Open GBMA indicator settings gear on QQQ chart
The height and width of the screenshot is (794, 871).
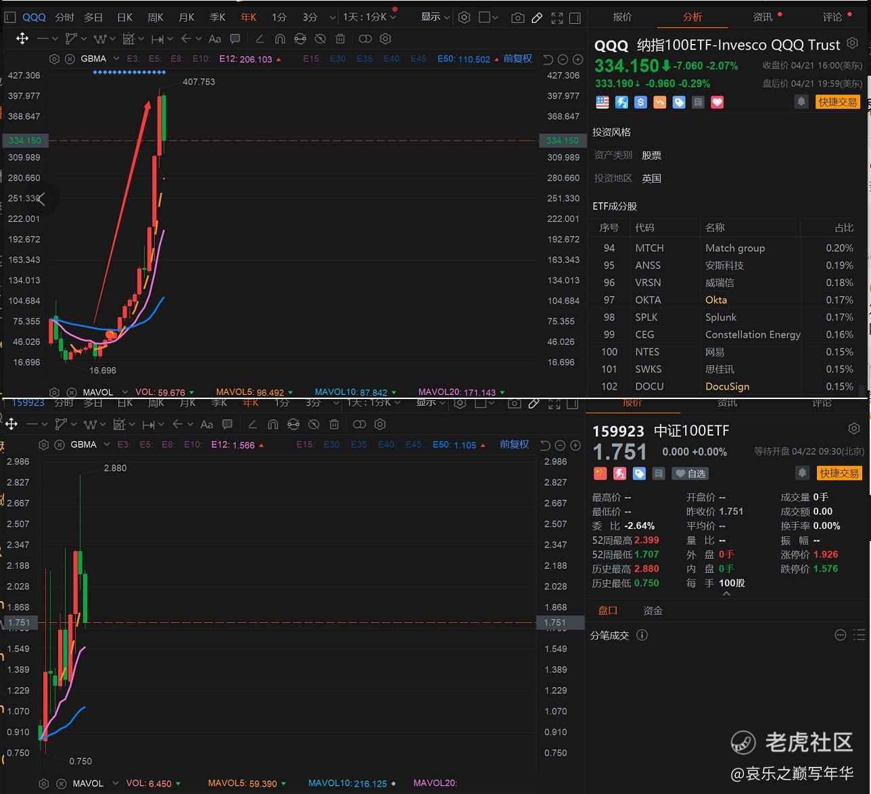(x=55, y=59)
